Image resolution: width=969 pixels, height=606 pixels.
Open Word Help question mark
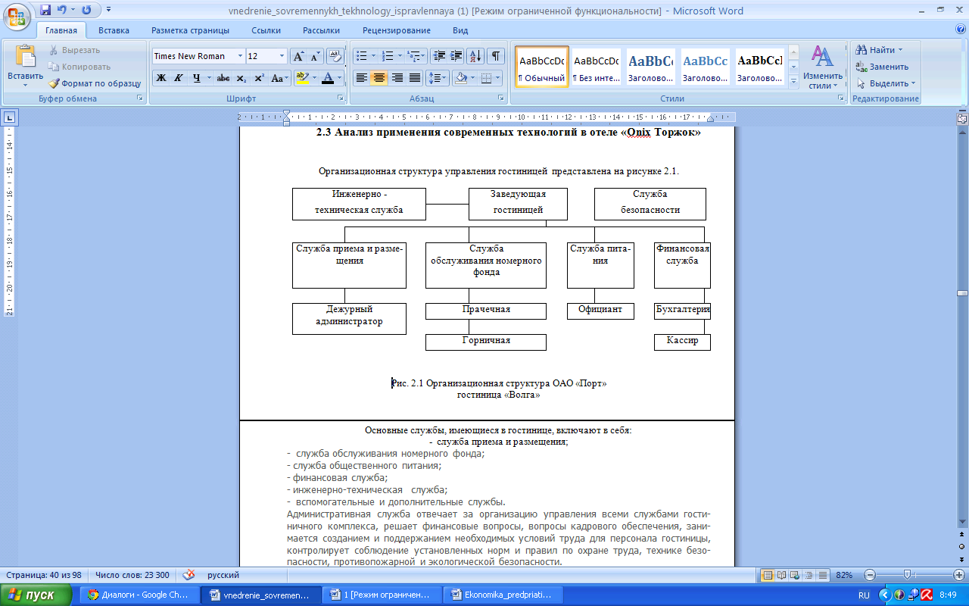click(x=961, y=30)
